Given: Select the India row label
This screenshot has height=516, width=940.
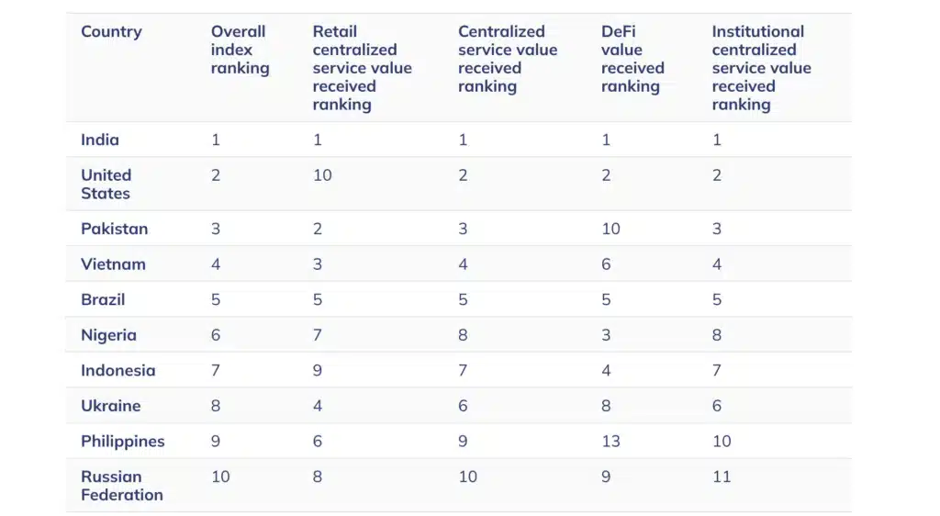Looking at the screenshot, I should pos(100,140).
